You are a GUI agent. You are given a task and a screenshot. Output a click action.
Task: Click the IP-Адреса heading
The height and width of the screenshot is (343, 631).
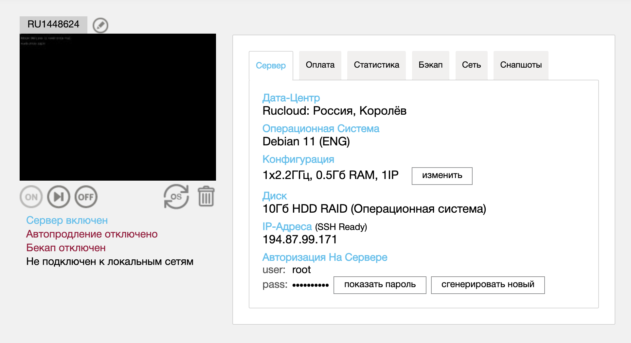287,226
